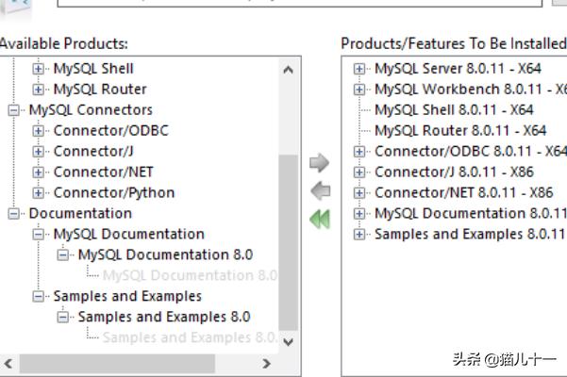Select MySQL Server 8.0.11 - X64 to install

pos(458,69)
